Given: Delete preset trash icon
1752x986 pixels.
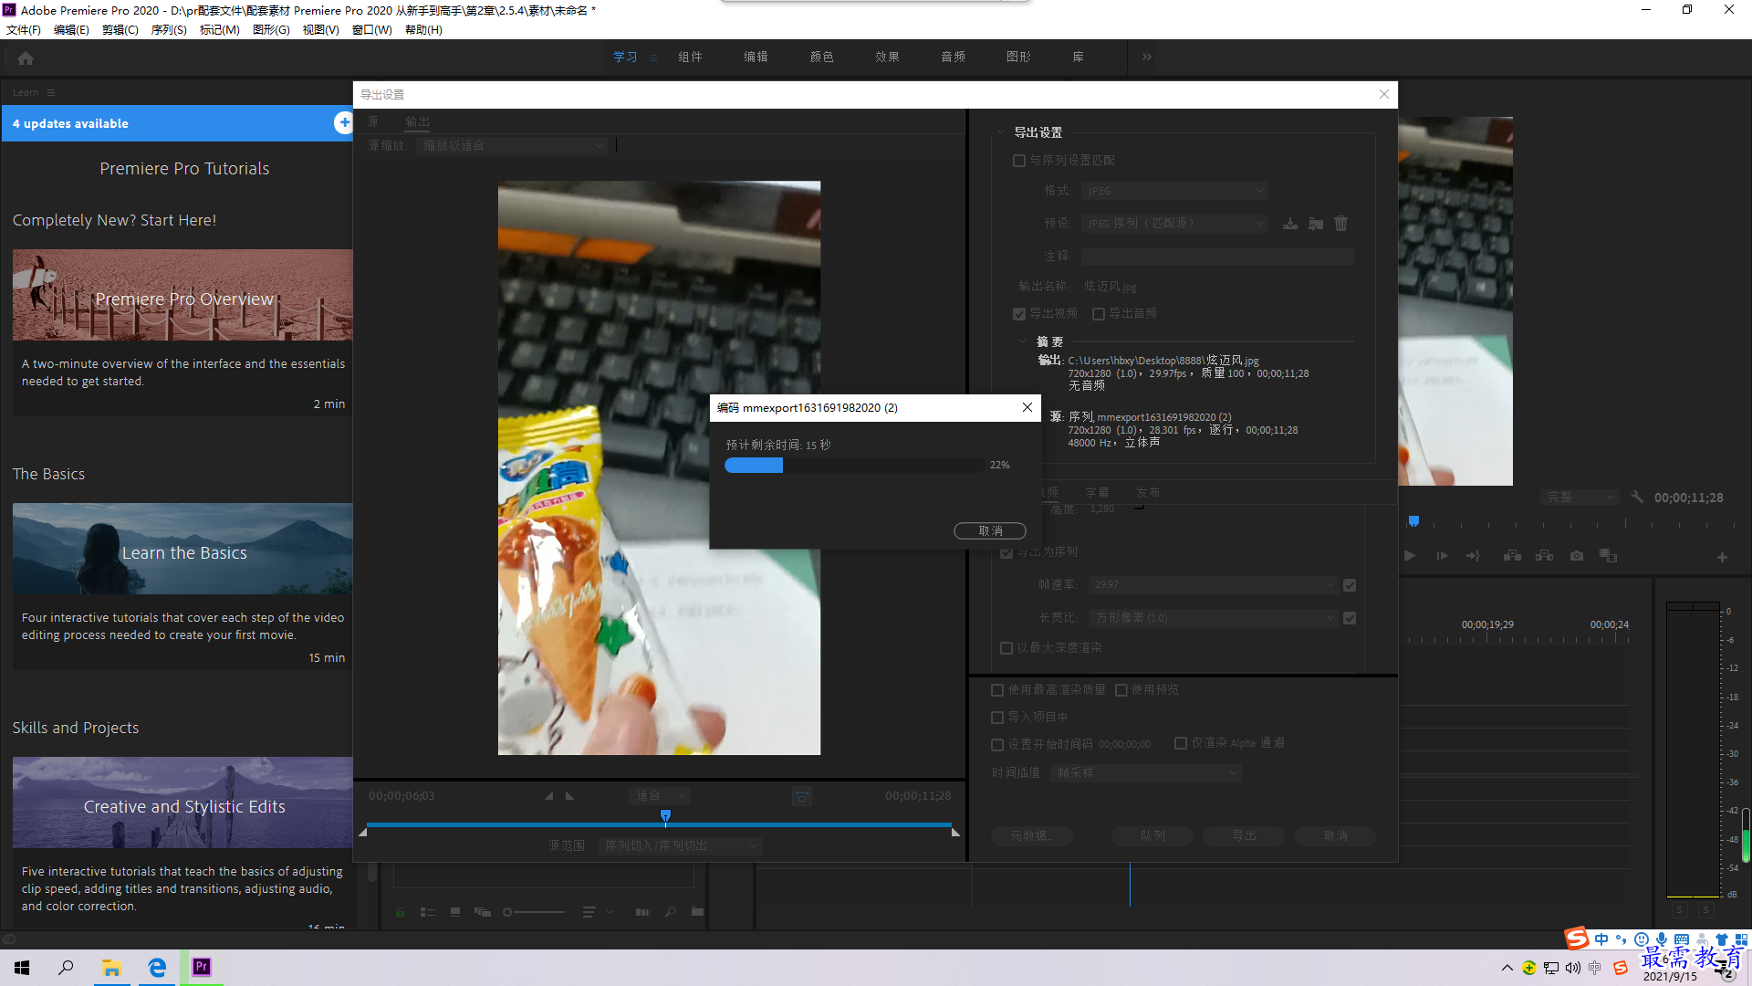Looking at the screenshot, I should pyautogui.click(x=1341, y=224).
